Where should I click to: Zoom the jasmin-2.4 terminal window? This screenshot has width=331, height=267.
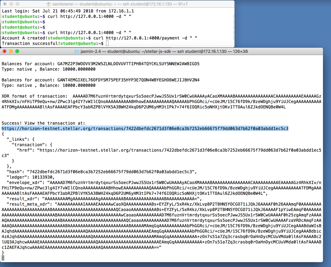tap(17, 51)
